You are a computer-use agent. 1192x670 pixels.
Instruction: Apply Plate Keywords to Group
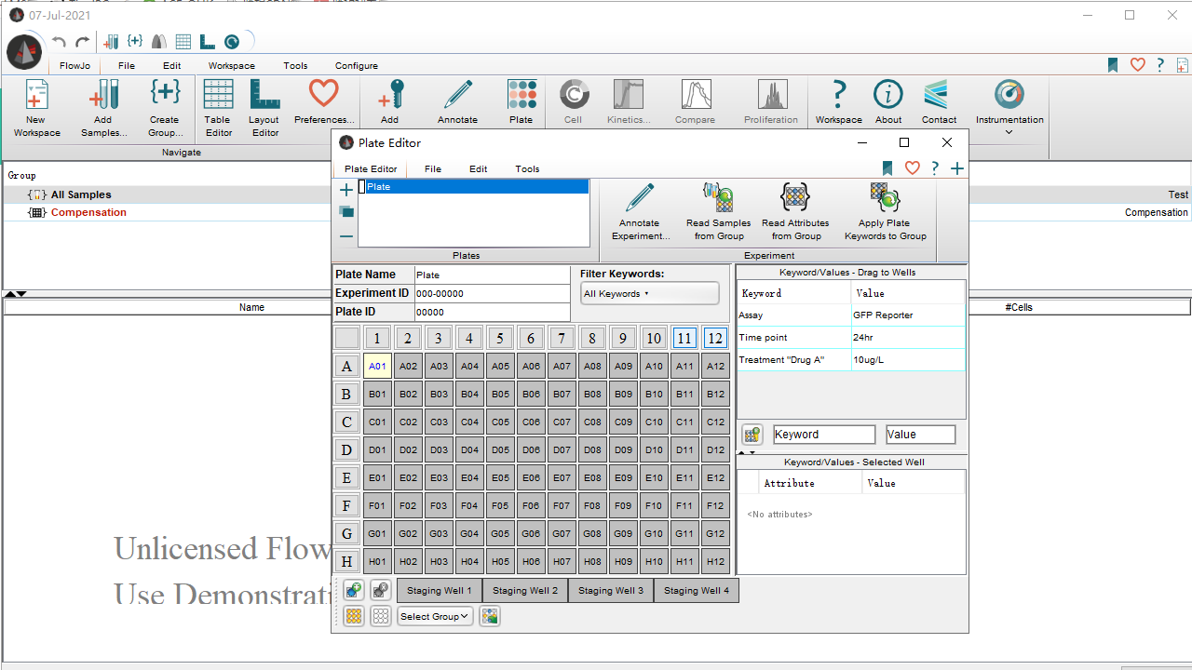(885, 198)
